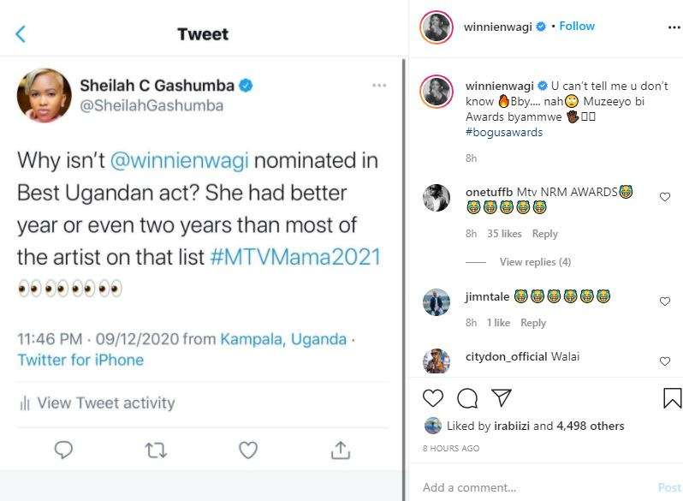This screenshot has width=683, height=501.
Task: Click the Follow link next to winnienwagi
Action: [577, 26]
